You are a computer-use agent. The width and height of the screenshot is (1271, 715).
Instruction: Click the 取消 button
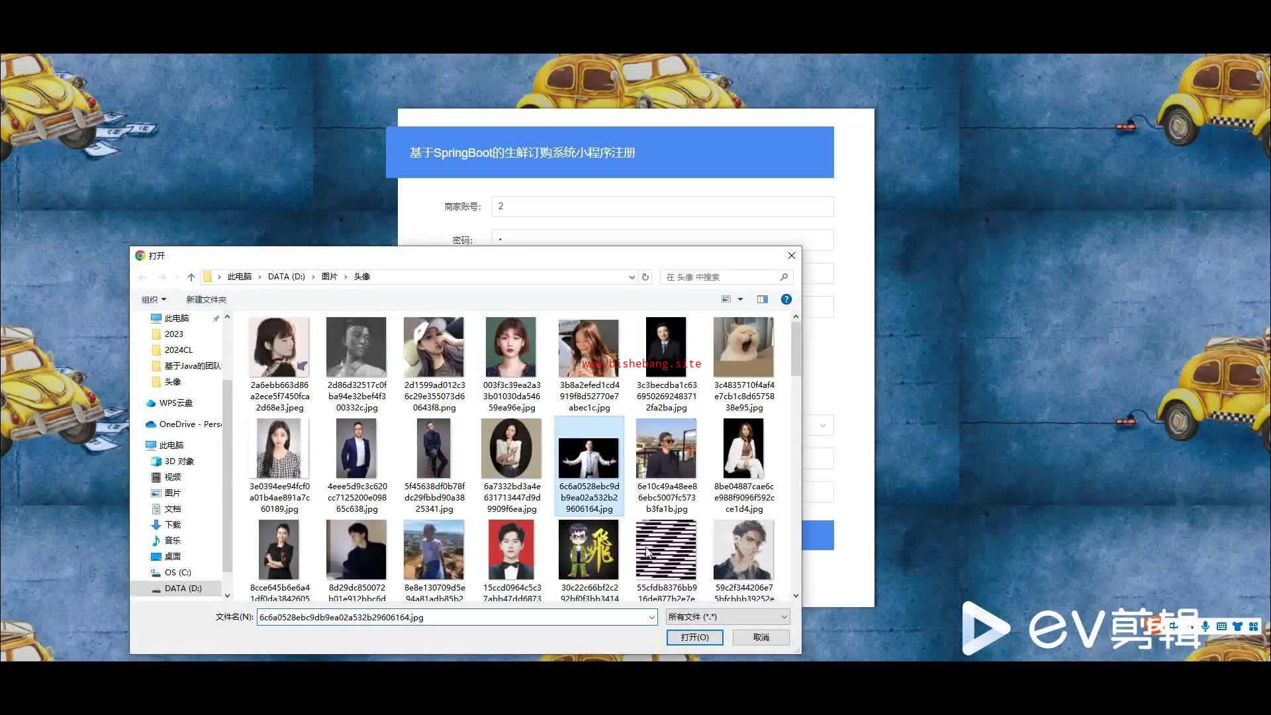click(x=761, y=637)
